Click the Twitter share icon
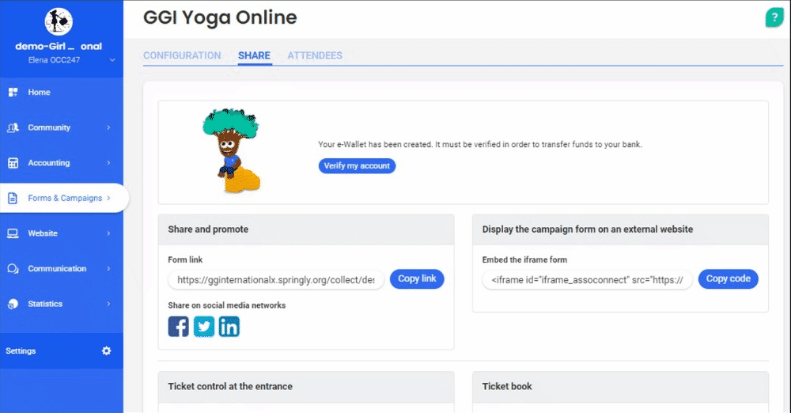The image size is (791, 413). click(x=204, y=326)
